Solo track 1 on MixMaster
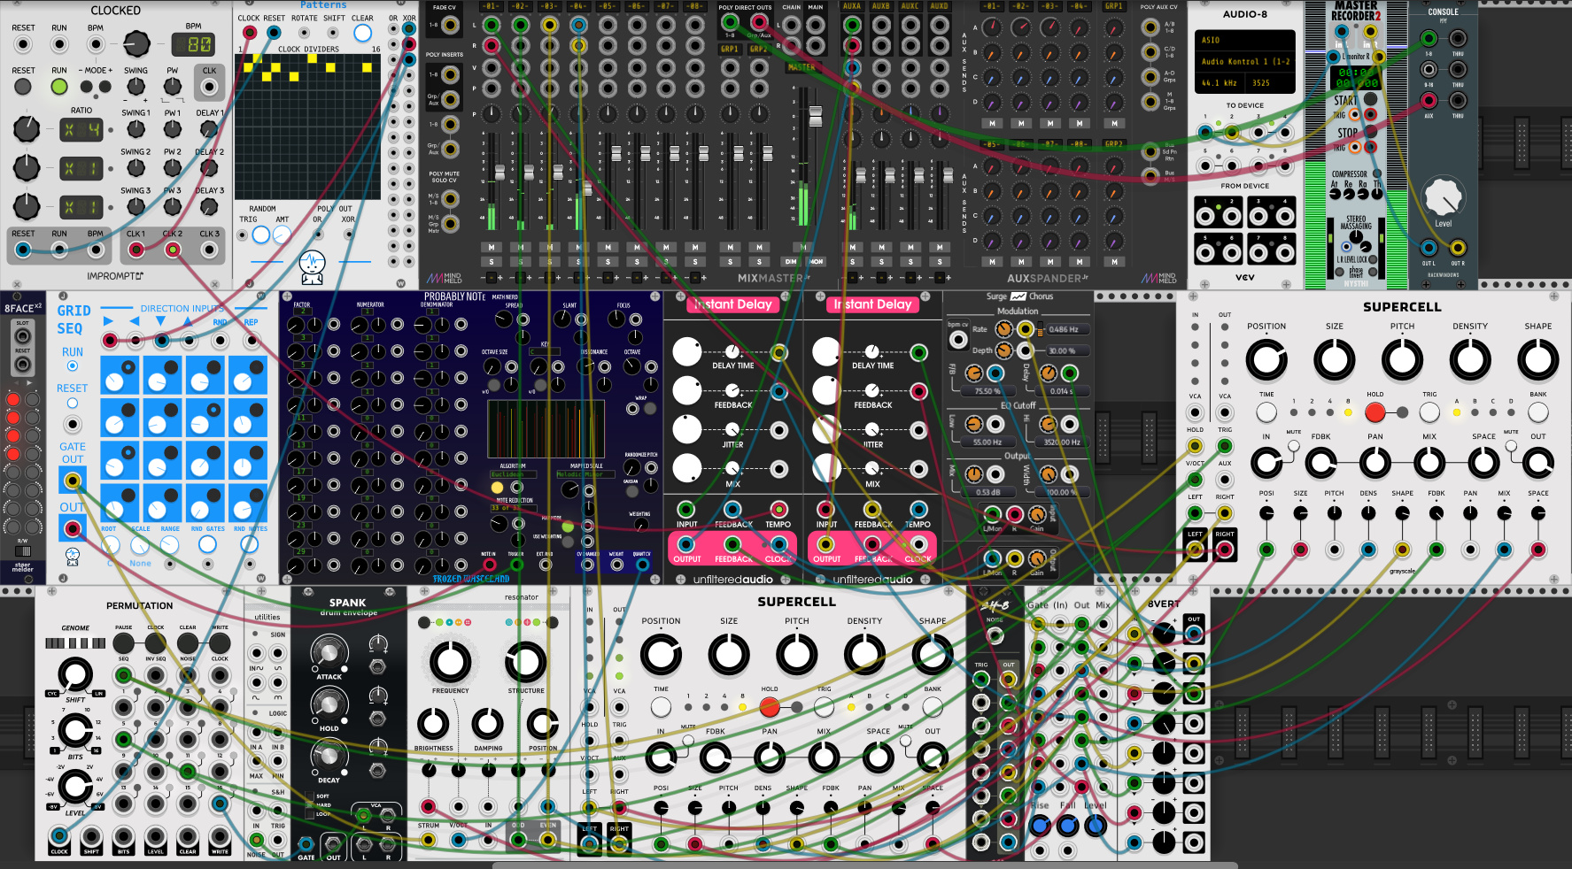This screenshot has width=1572, height=869. [492, 261]
